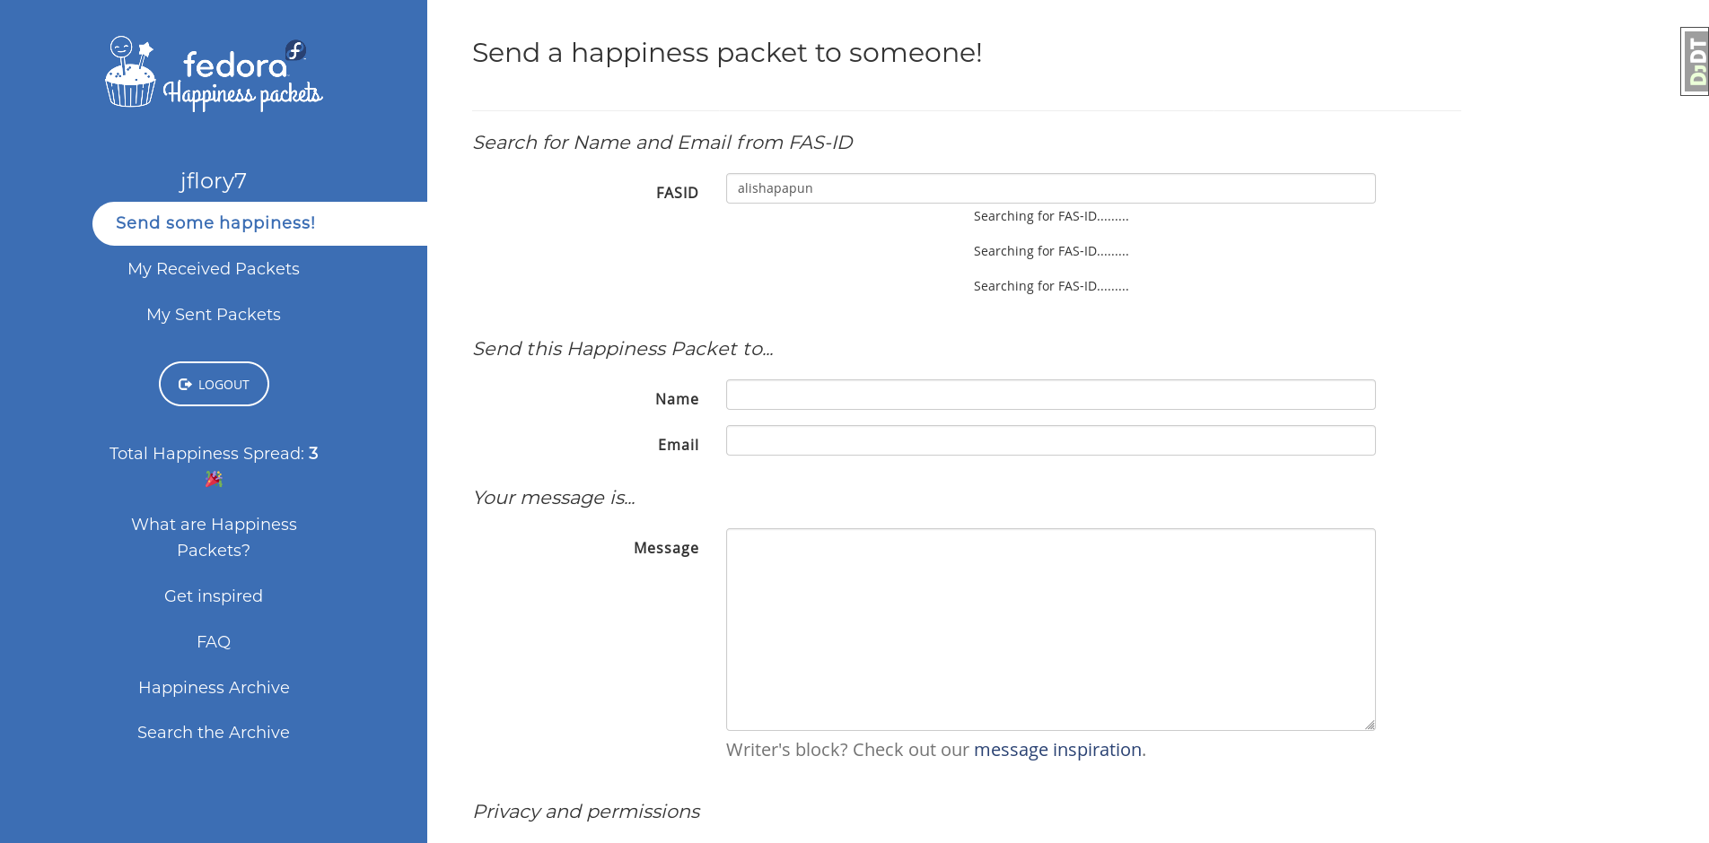Click the Fedora Happiness Packets cupcake logo
This screenshot has width=1709, height=843.
[131, 72]
